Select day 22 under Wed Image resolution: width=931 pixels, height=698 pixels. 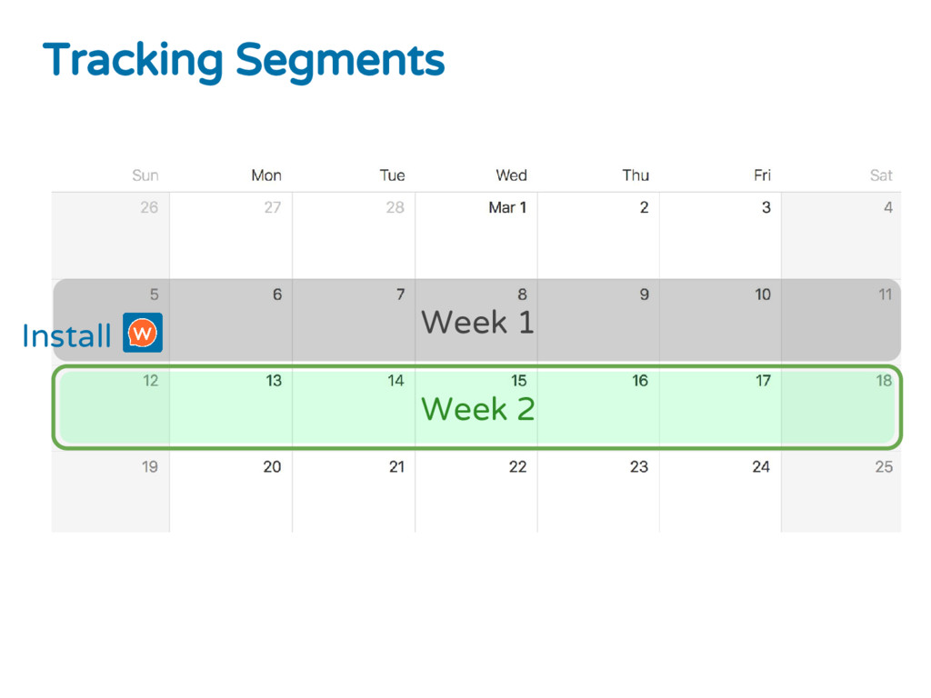click(517, 466)
